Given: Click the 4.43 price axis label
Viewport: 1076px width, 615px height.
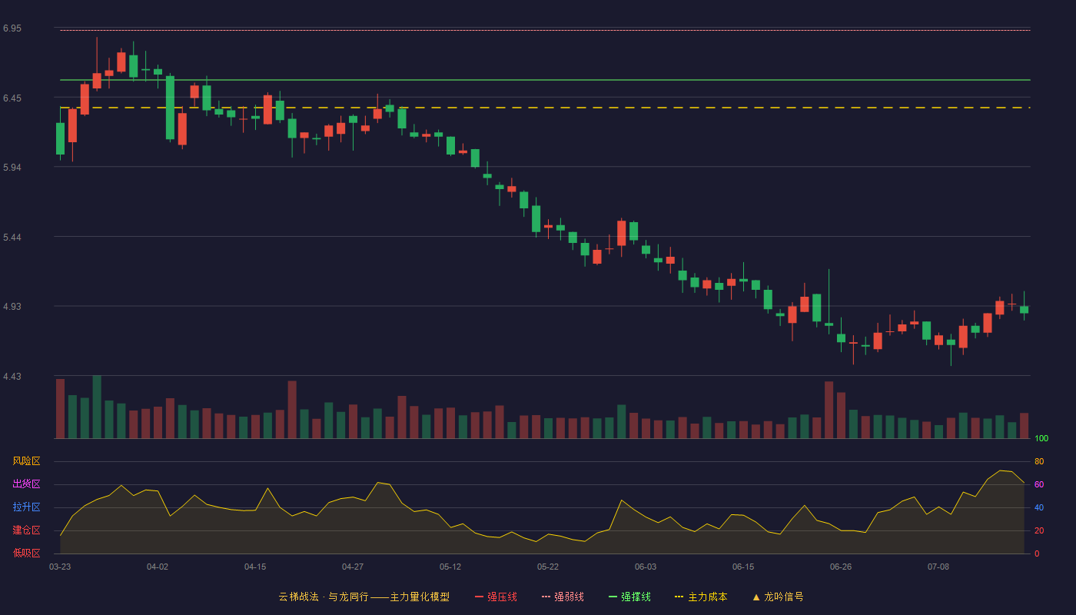Looking at the screenshot, I should pyautogui.click(x=12, y=377).
